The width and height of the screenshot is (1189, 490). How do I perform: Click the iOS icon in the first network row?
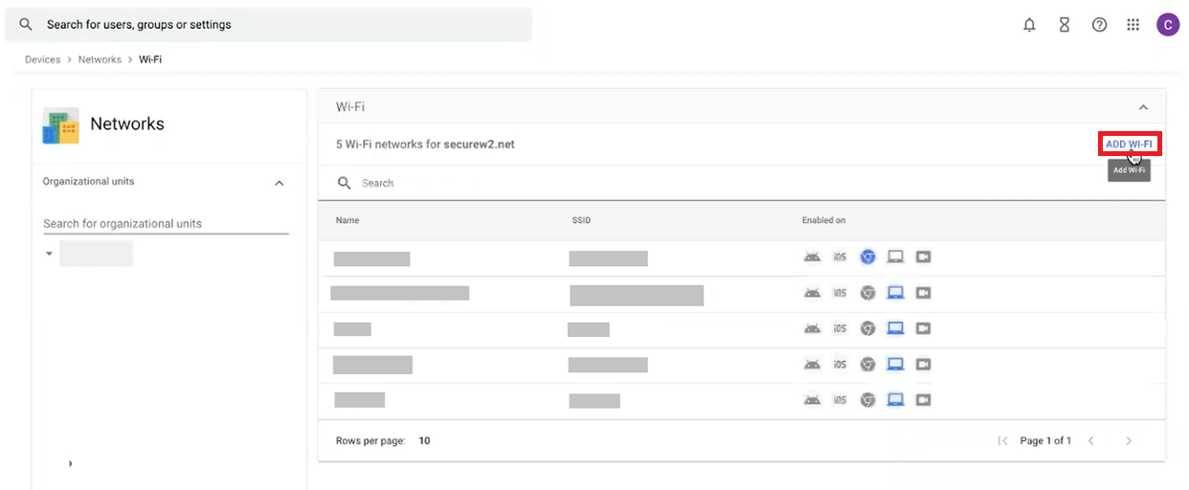click(840, 256)
